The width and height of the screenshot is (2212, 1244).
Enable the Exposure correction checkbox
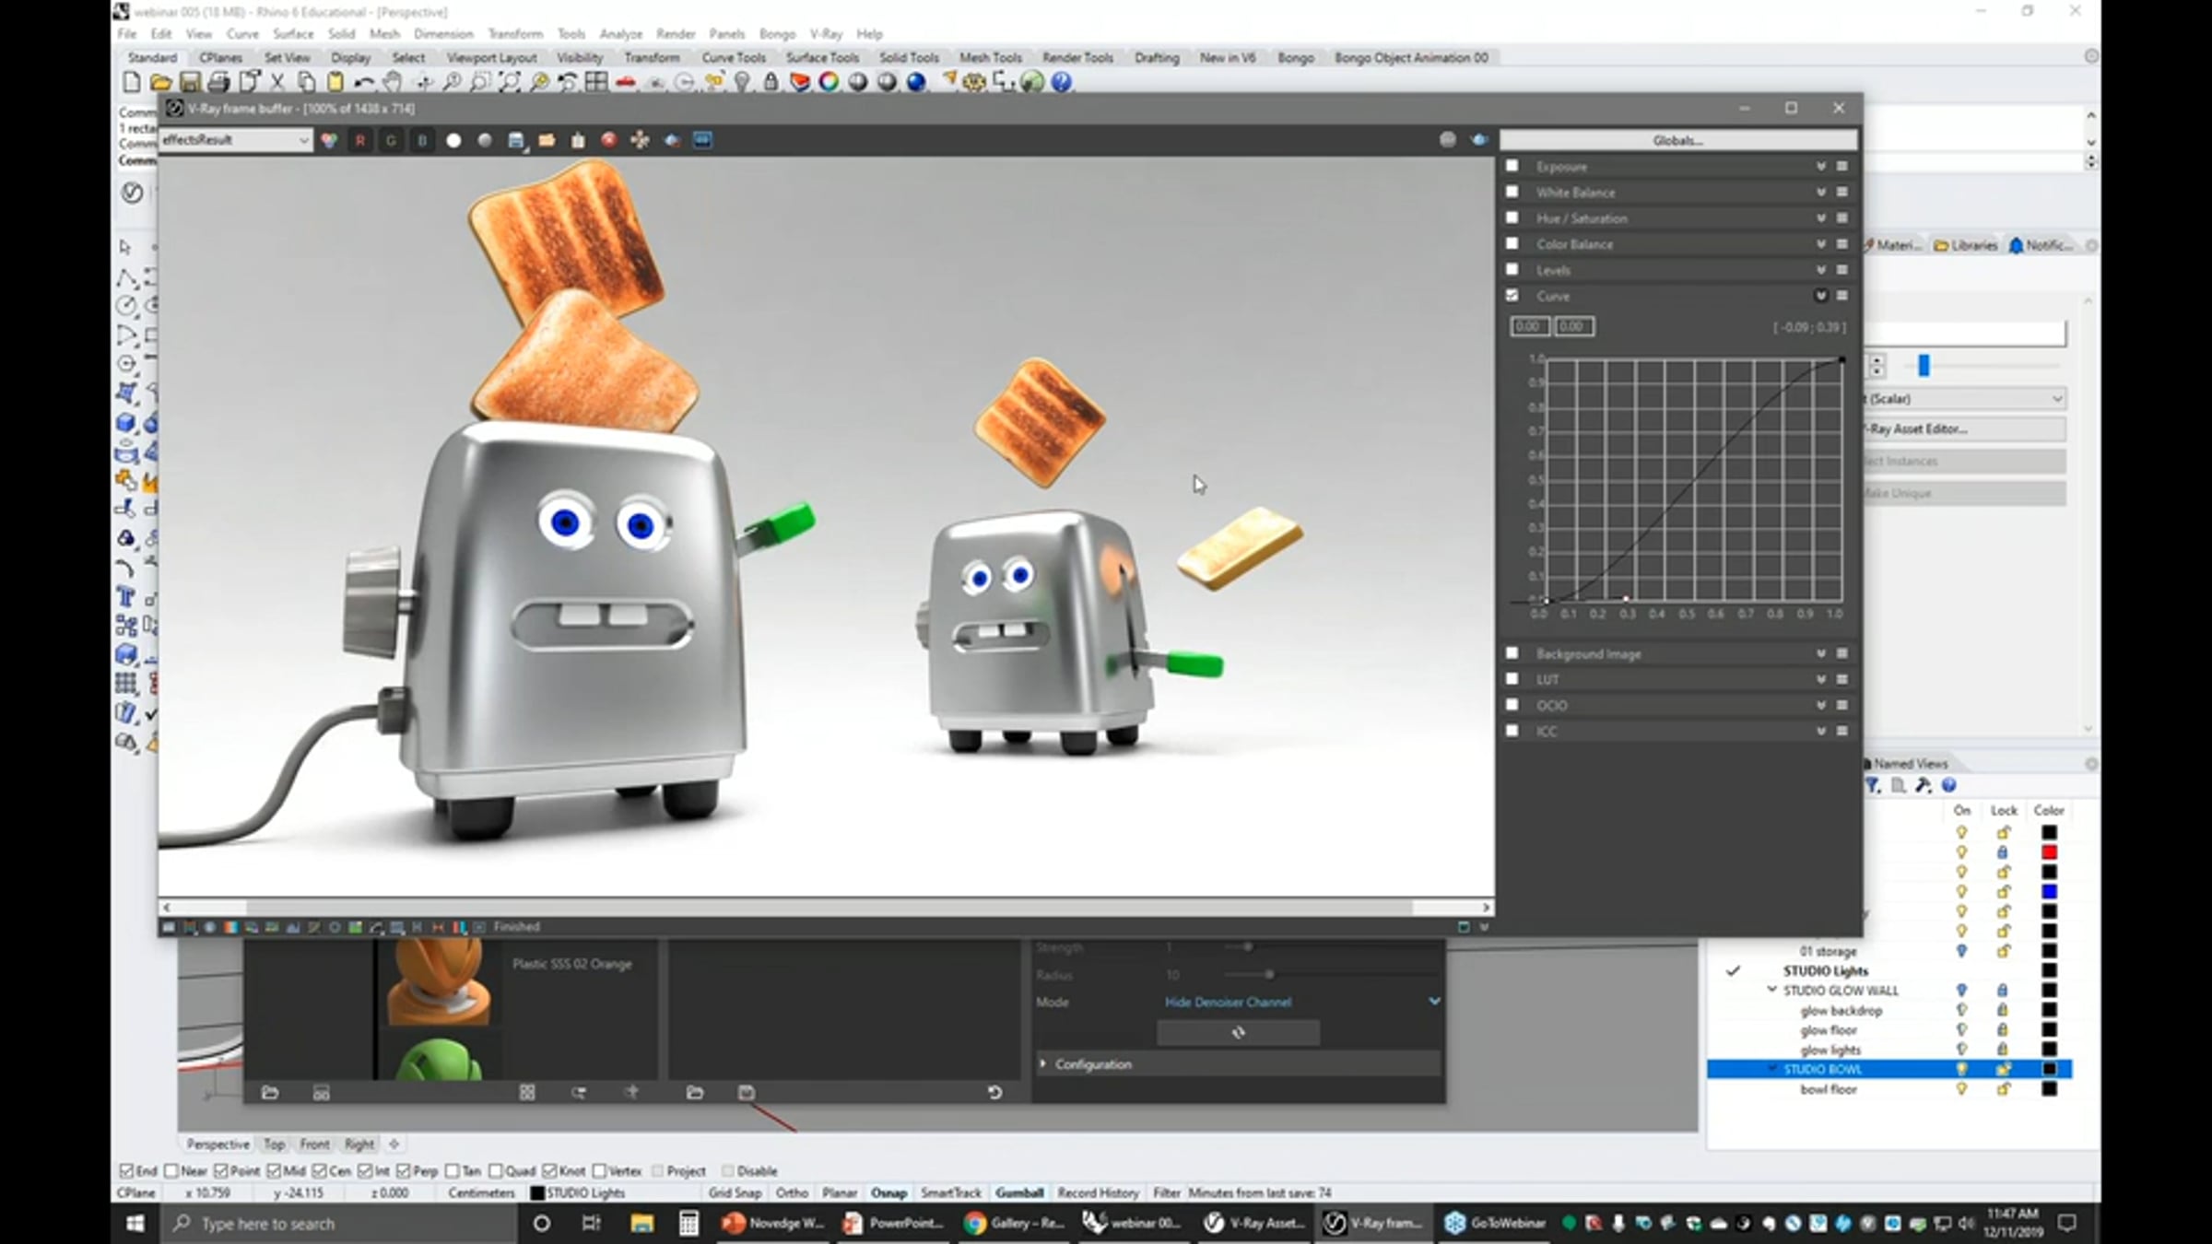1512,167
